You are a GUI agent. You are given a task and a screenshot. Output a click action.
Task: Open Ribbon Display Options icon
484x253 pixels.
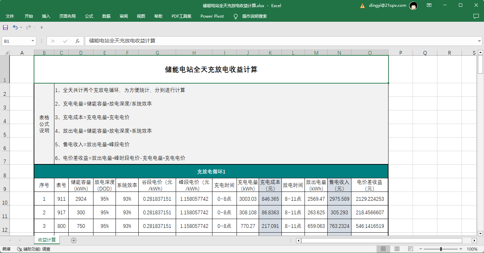(429, 5)
